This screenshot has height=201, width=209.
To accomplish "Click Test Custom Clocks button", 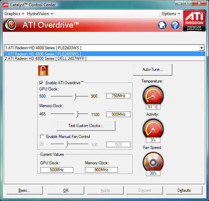I will tap(86, 126).
